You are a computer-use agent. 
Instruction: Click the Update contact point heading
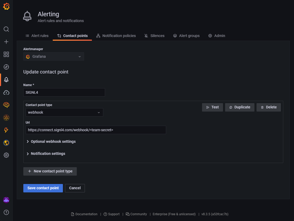[x=46, y=72]
